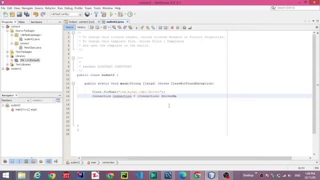The width and height of the screenshot is (320, 180).
Task: Click the Open Project toolbar icon
Action: 19,14
